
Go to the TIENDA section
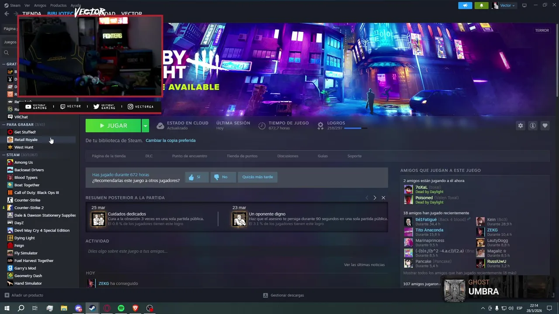point(32,14)
